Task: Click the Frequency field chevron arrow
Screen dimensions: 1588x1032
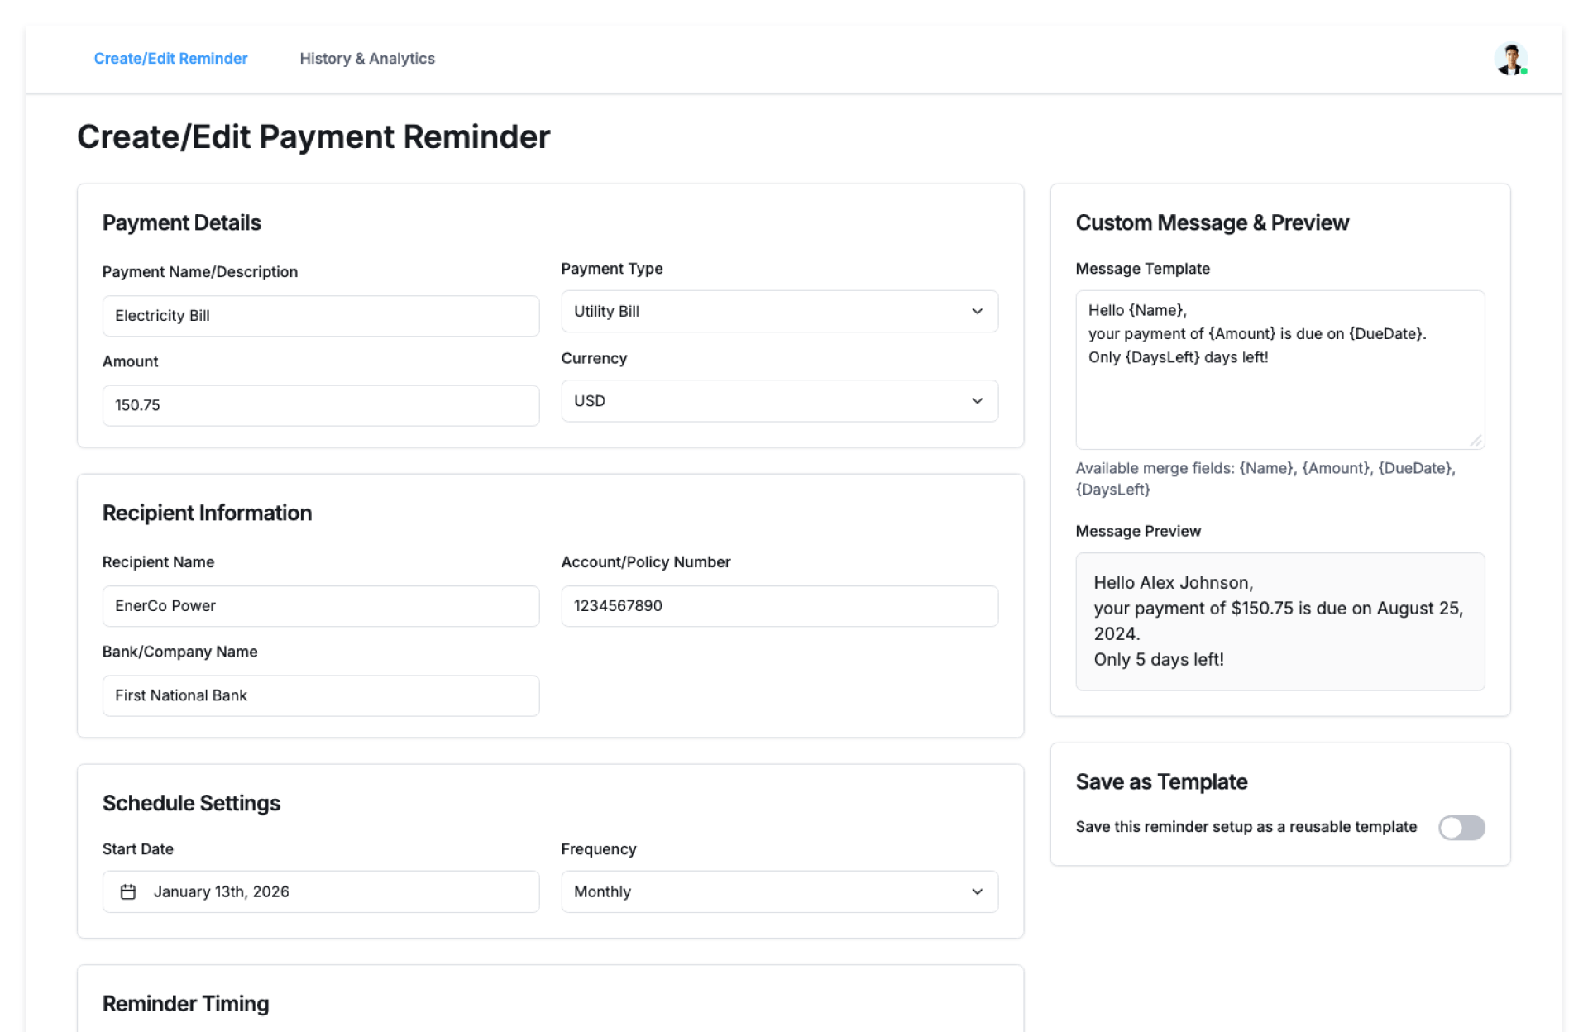Action: (977, 891)
